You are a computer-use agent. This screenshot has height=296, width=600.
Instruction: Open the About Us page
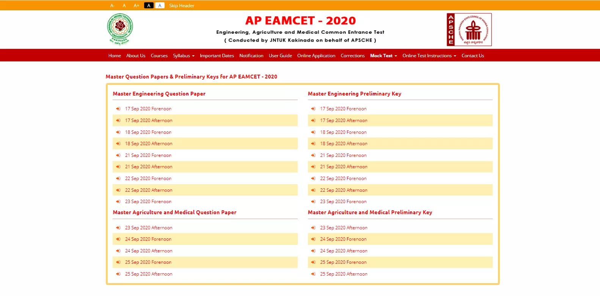[136, 56]
